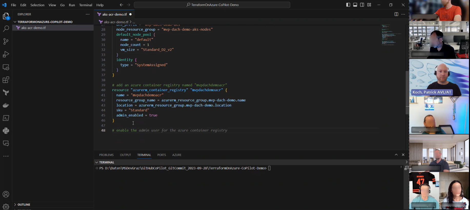Screen dimensions: 470x210
Task: Toggle the bottom panel layout button
Action: pos(355,5)
